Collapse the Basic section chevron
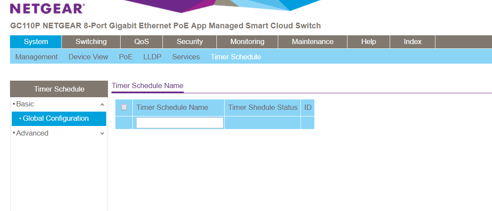Image resolution: width=492 pixels, height=211 pixels. point(102,105)
